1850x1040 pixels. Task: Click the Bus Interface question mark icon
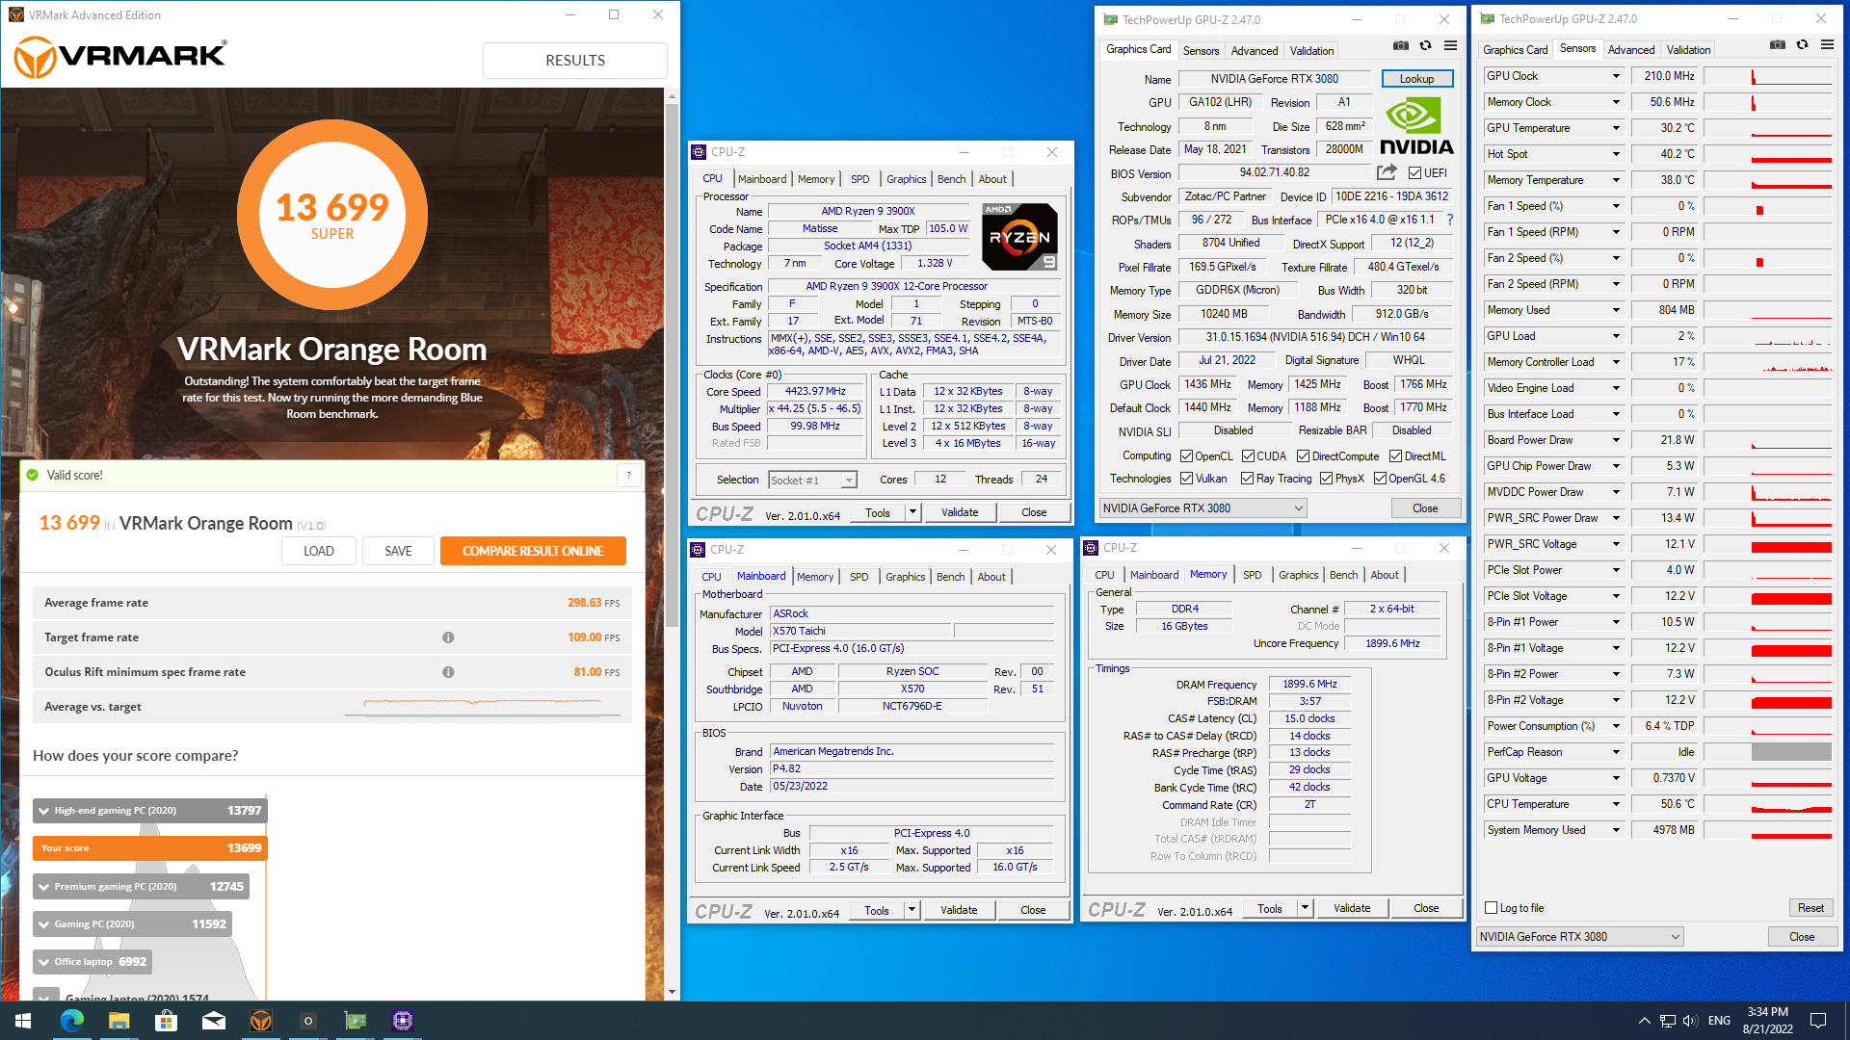coord(1449,220)
